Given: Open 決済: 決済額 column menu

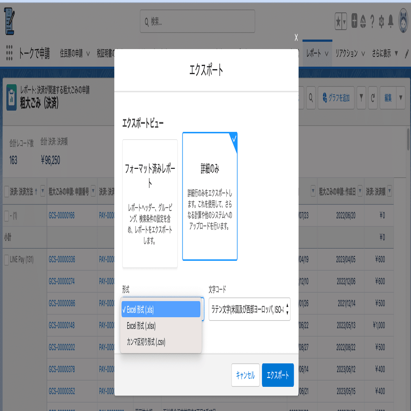Looking at the screenshot, I should pyautogui.click(x=389, y=191).
